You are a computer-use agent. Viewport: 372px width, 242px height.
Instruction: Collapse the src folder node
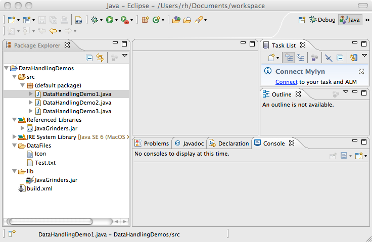(x=15, y=77)
